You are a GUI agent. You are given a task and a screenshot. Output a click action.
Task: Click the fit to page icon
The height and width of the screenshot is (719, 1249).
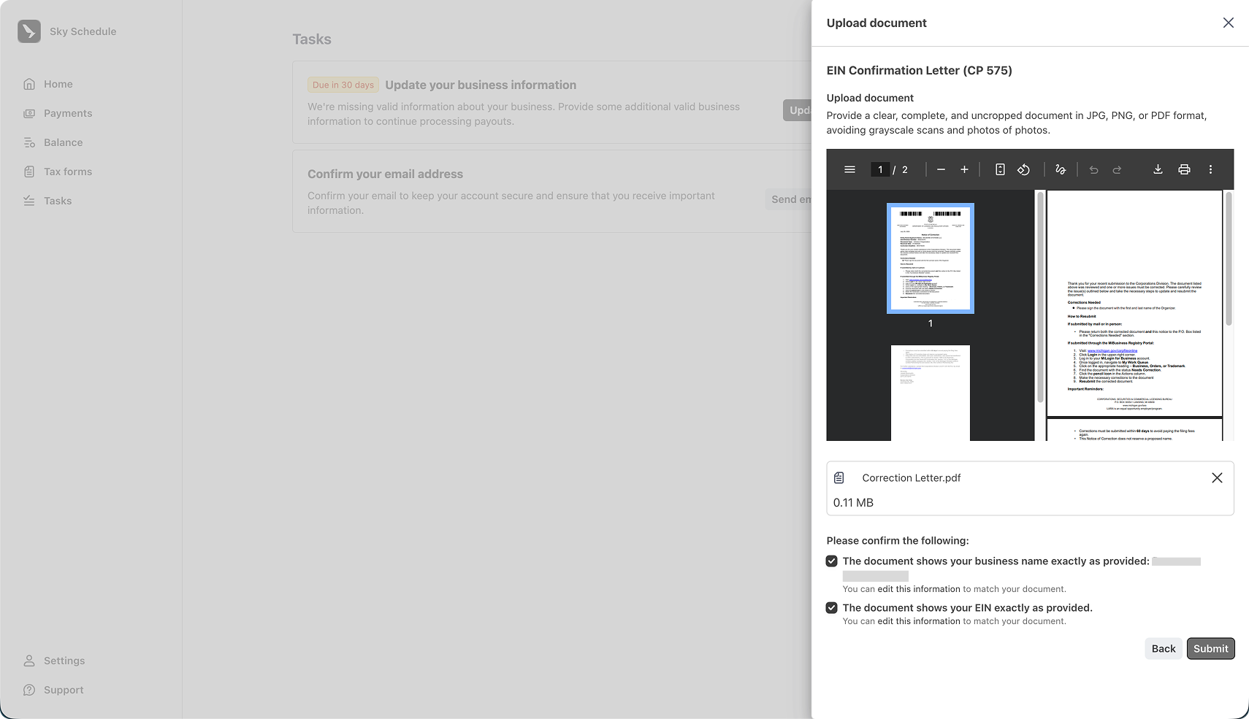pos(1000,169)
